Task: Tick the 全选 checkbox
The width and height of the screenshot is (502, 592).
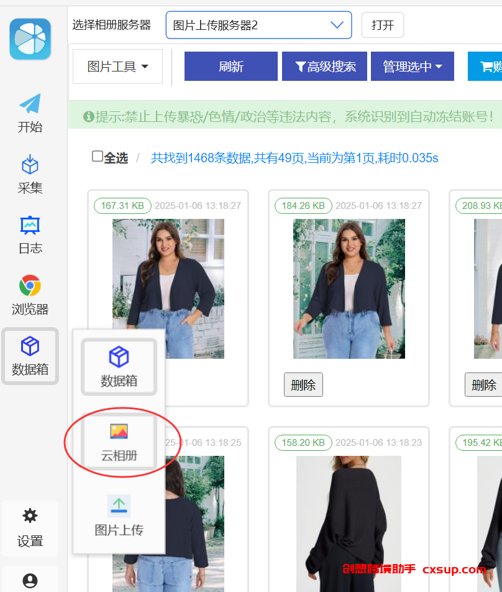Action: click(x=98, y=156)
